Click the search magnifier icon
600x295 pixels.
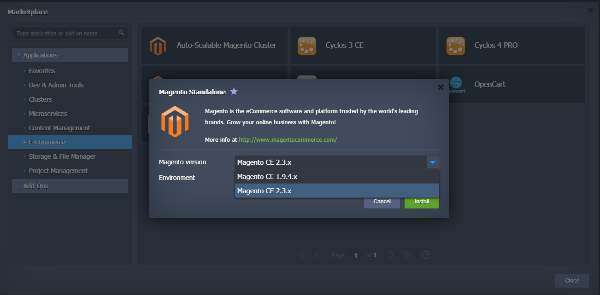(x=121, y=33)
